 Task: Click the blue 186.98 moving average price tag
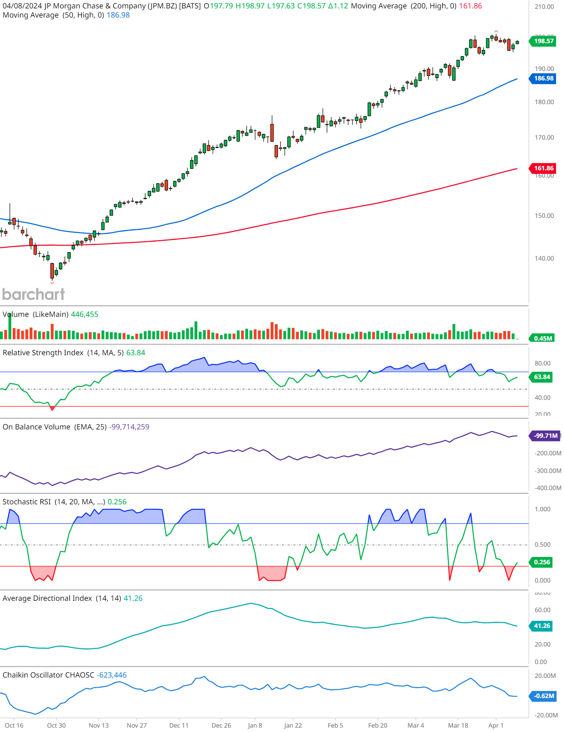tap(543, 78)
